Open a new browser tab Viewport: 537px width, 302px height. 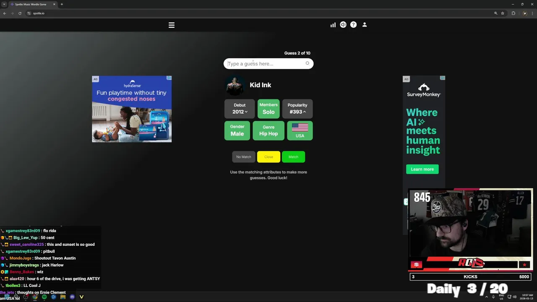point(62,4)
